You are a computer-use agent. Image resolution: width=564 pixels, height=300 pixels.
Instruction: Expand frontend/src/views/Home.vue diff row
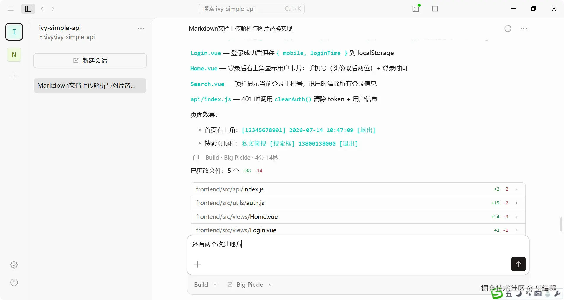pos(358,217)
